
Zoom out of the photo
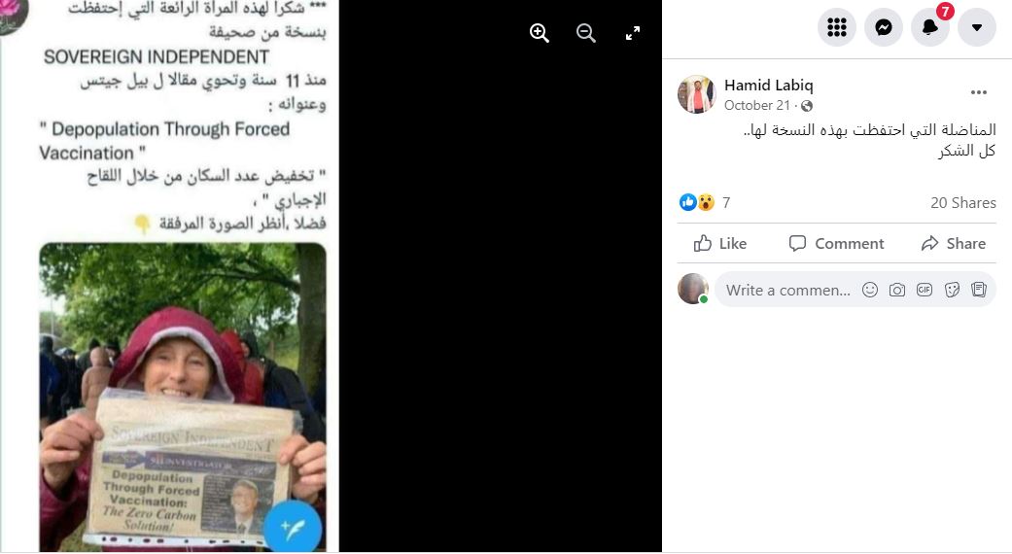coord(585,33)
